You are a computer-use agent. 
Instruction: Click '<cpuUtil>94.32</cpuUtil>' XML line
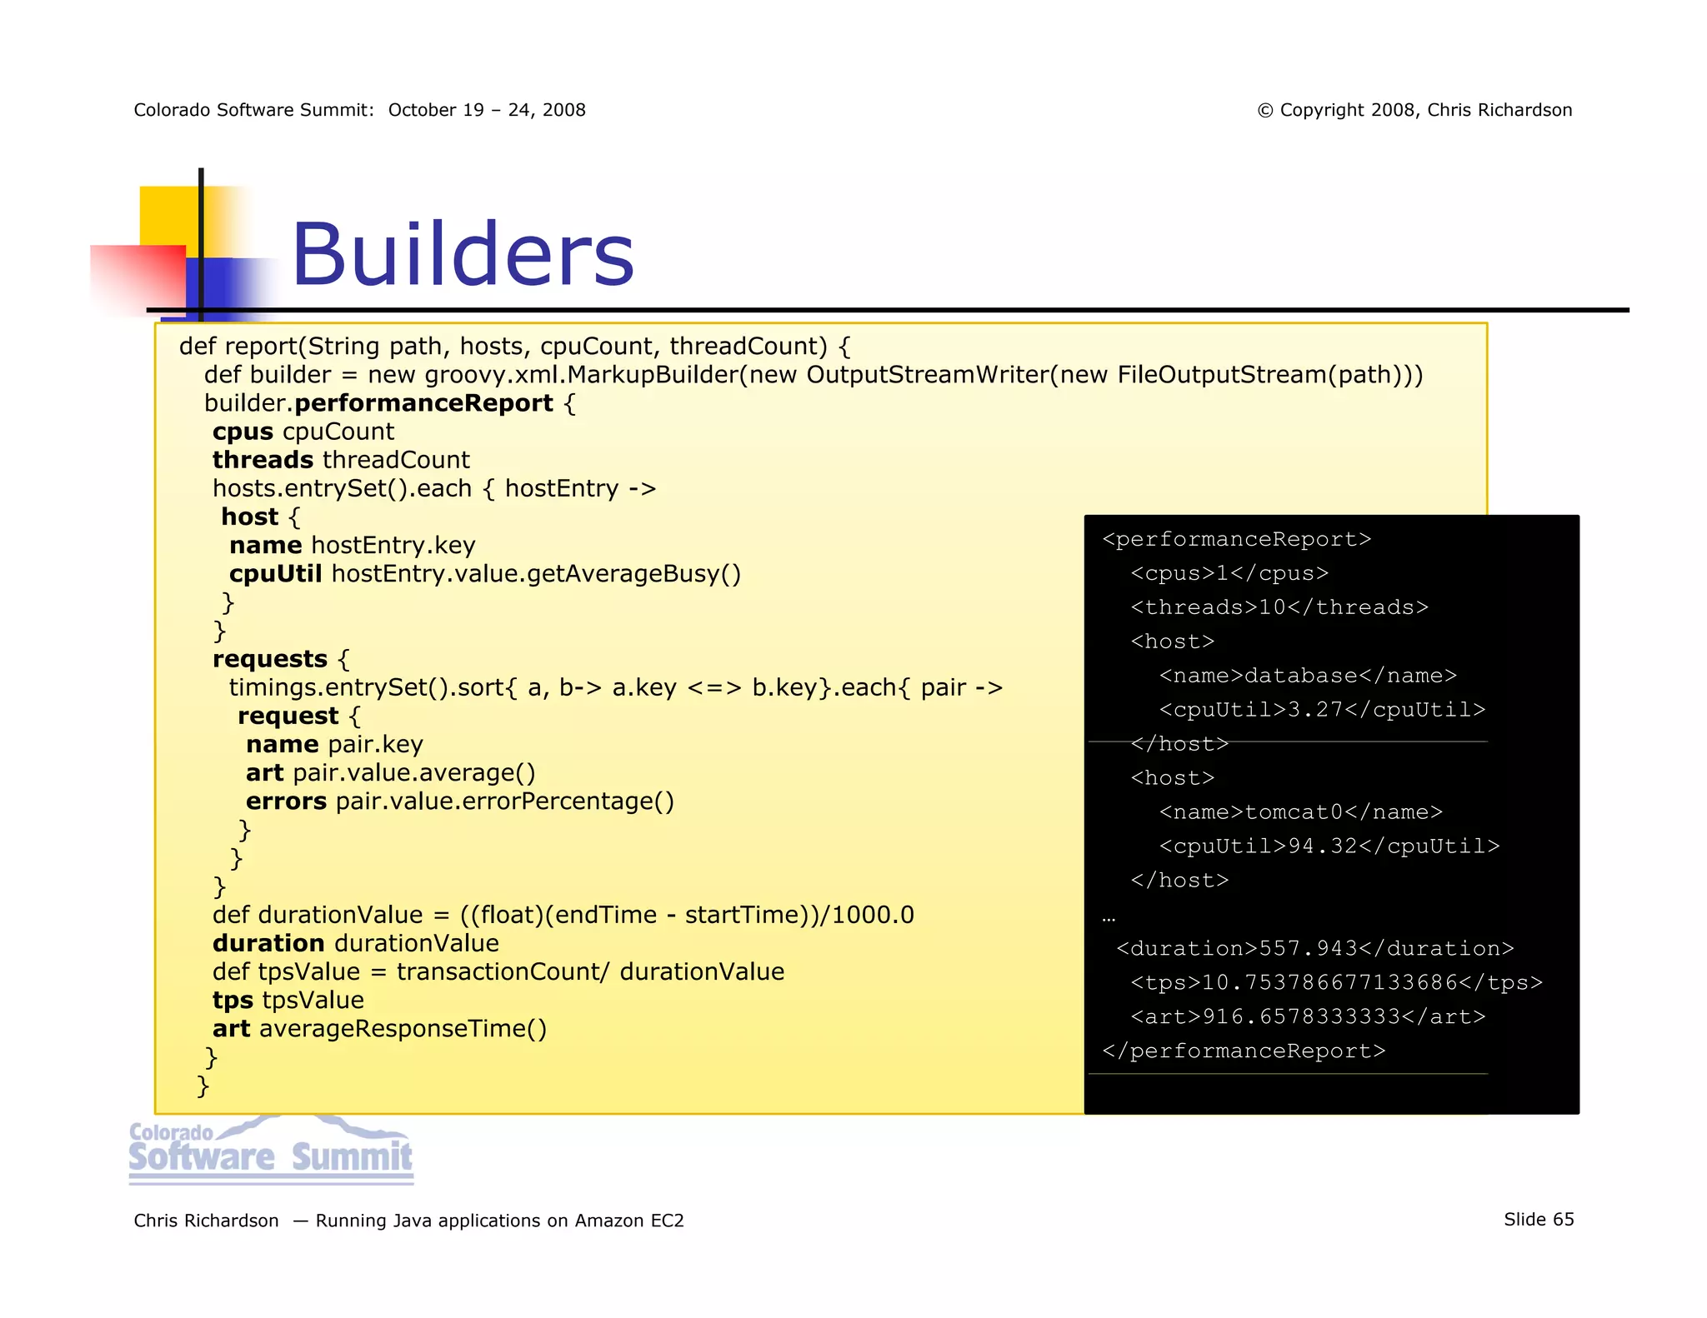pyautogui.click(x=1329, y=846)
